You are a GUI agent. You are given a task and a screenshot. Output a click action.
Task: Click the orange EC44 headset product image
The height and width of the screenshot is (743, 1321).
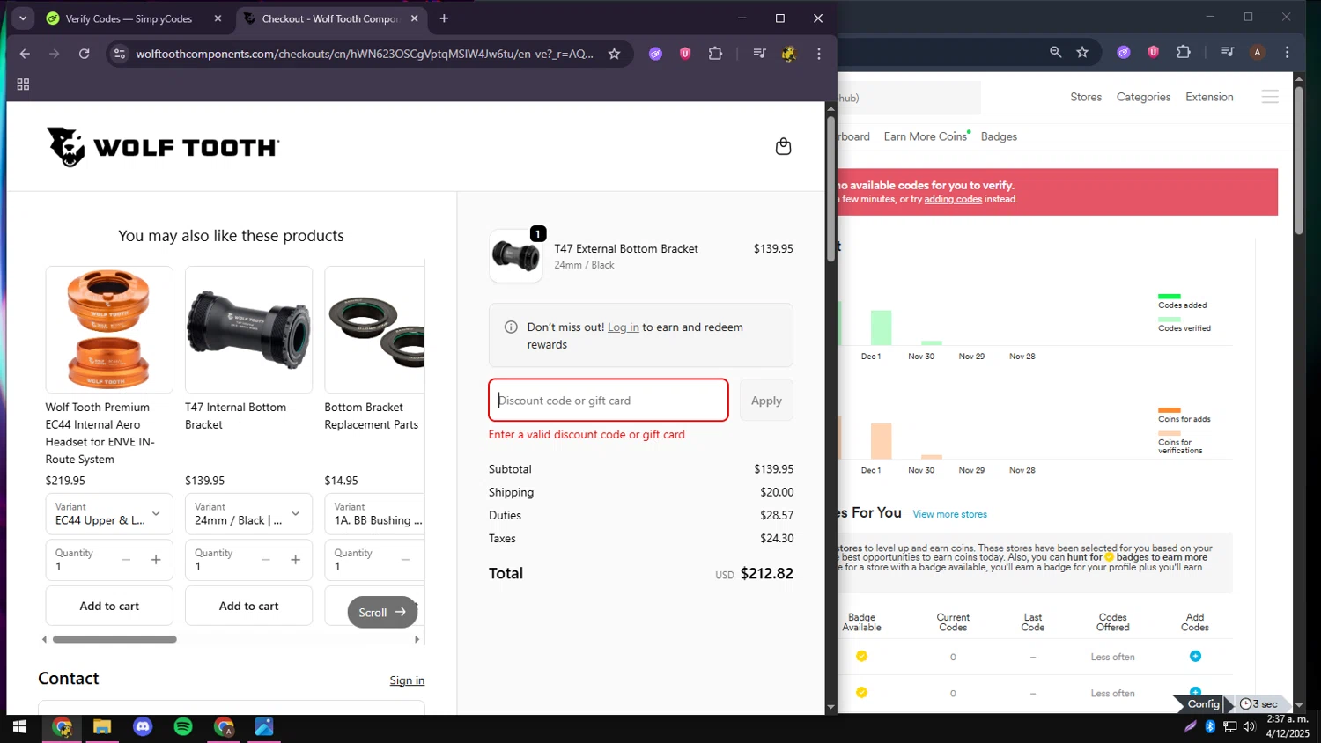tap(109, 330)
